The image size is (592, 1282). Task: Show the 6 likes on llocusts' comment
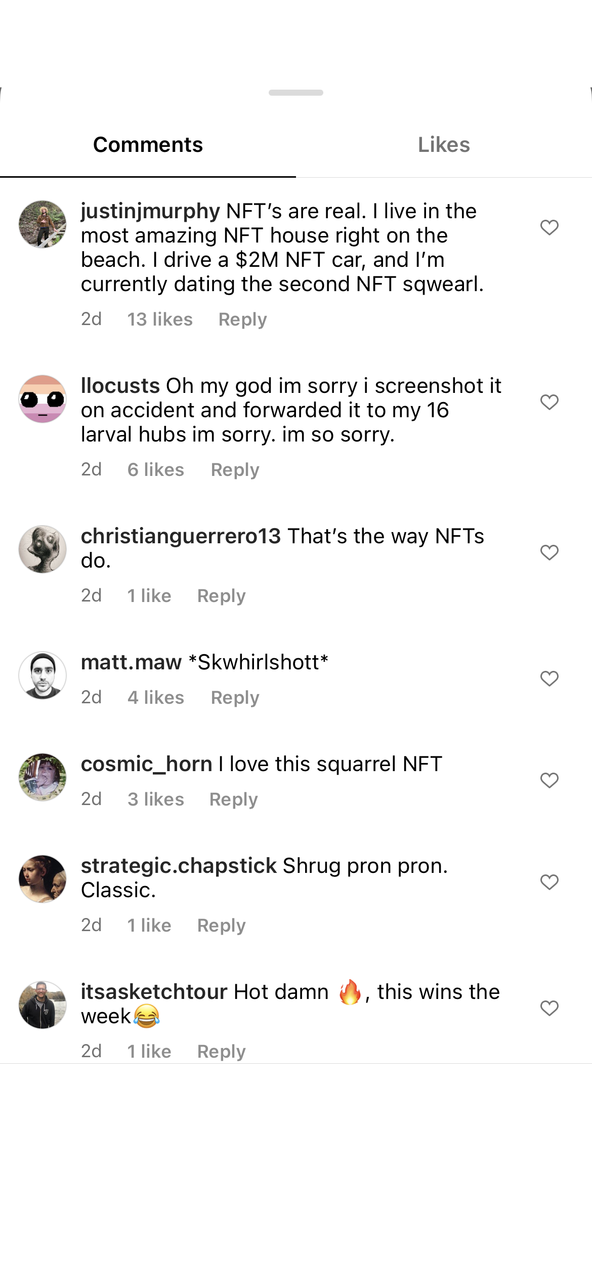pos(156,470)
